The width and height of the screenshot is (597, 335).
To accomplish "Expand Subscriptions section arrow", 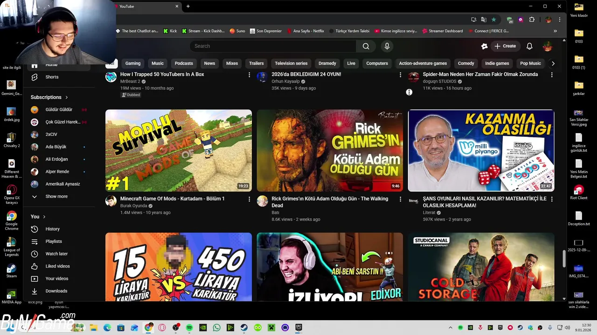I will [67, 97].
